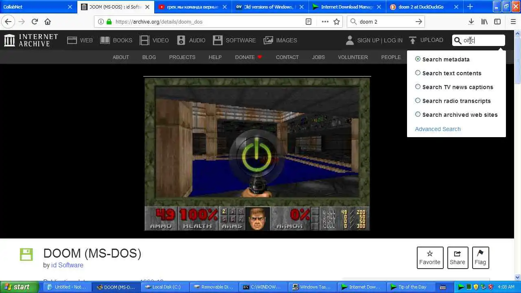Click the Share button
Viewport: 521px width, 293px height.
point(458,258)
